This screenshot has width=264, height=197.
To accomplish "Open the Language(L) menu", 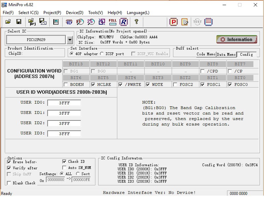I will click(x=138, y=13).
